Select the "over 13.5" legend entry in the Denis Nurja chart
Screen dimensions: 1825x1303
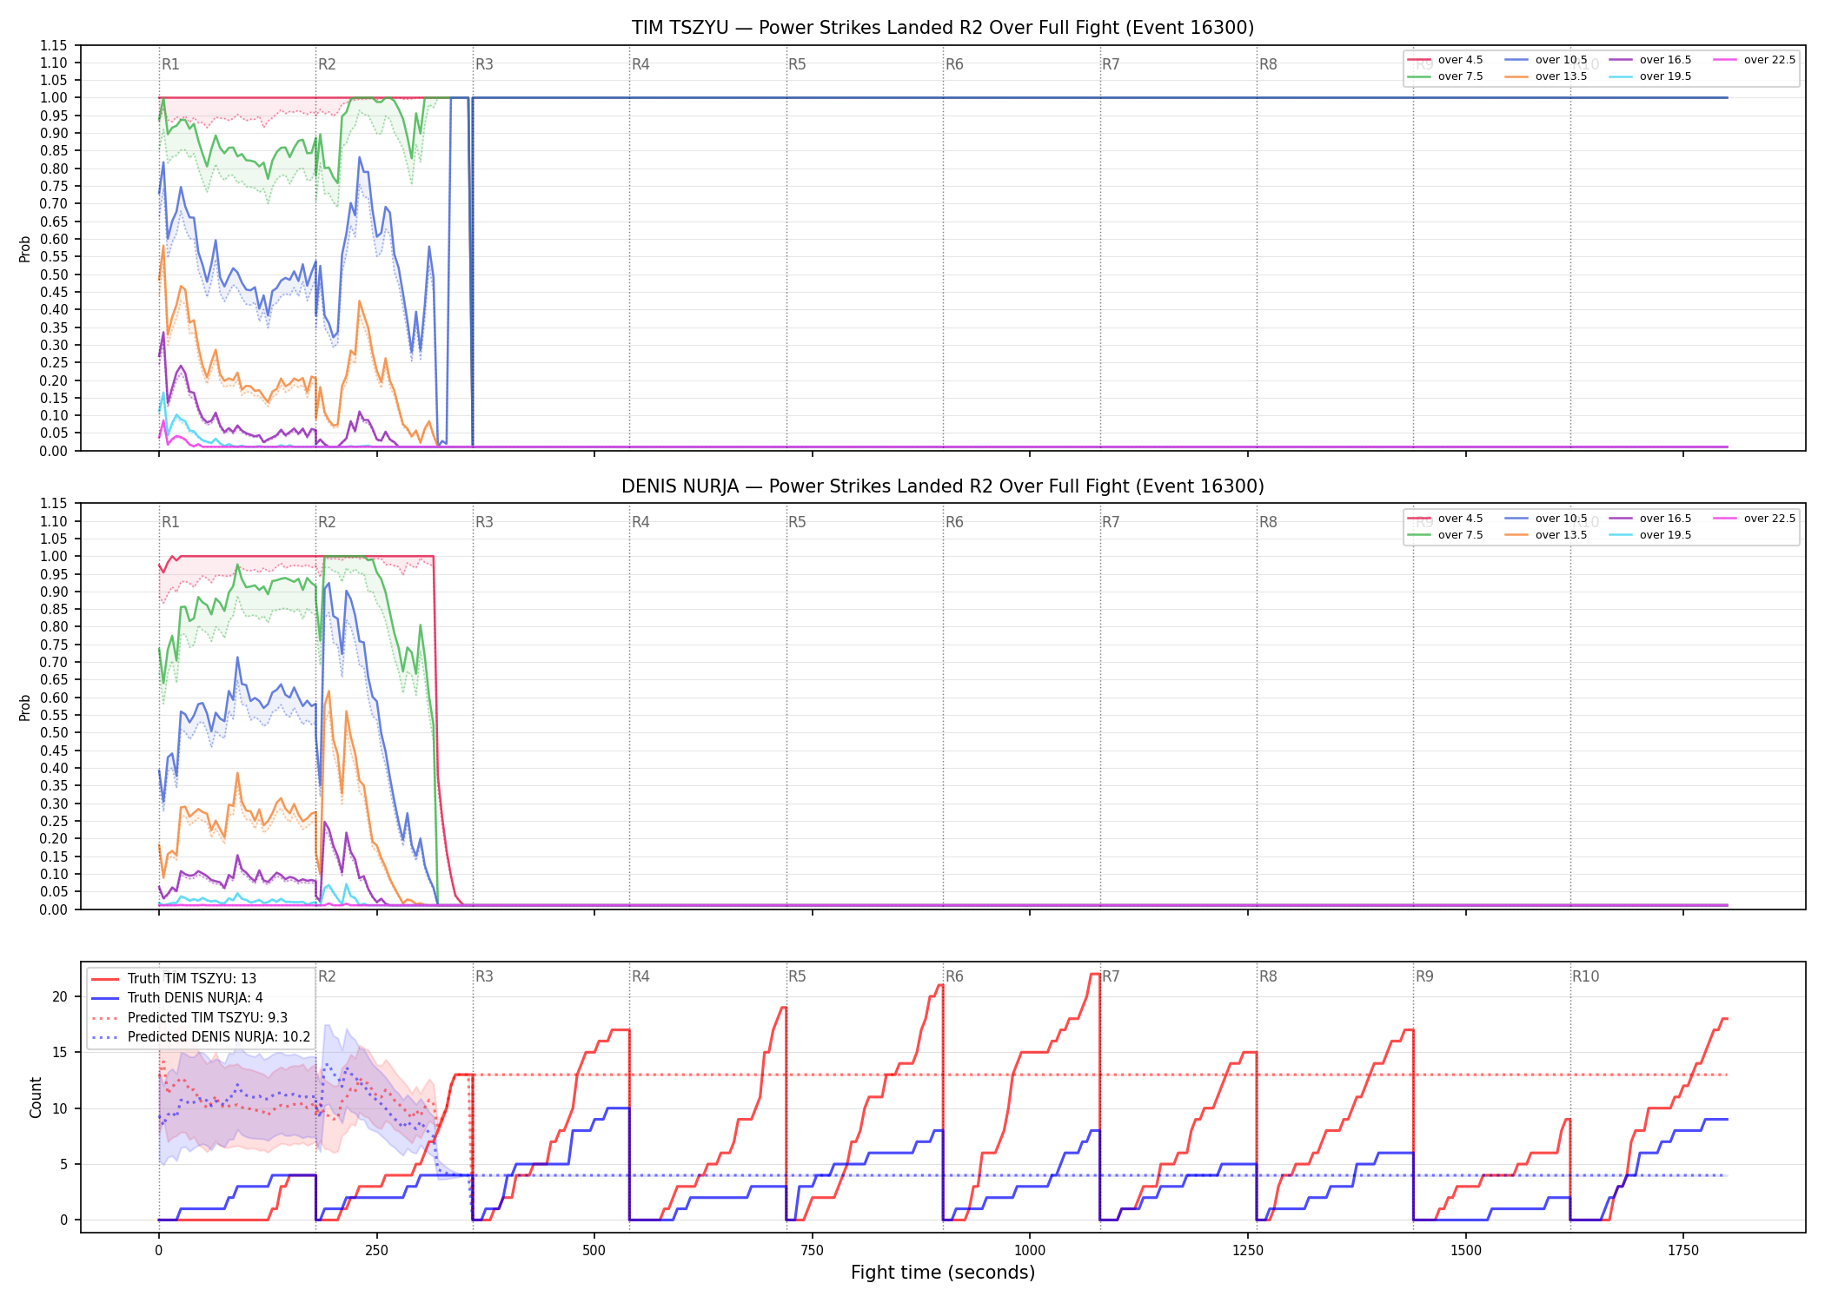[x=1545, y=535]
